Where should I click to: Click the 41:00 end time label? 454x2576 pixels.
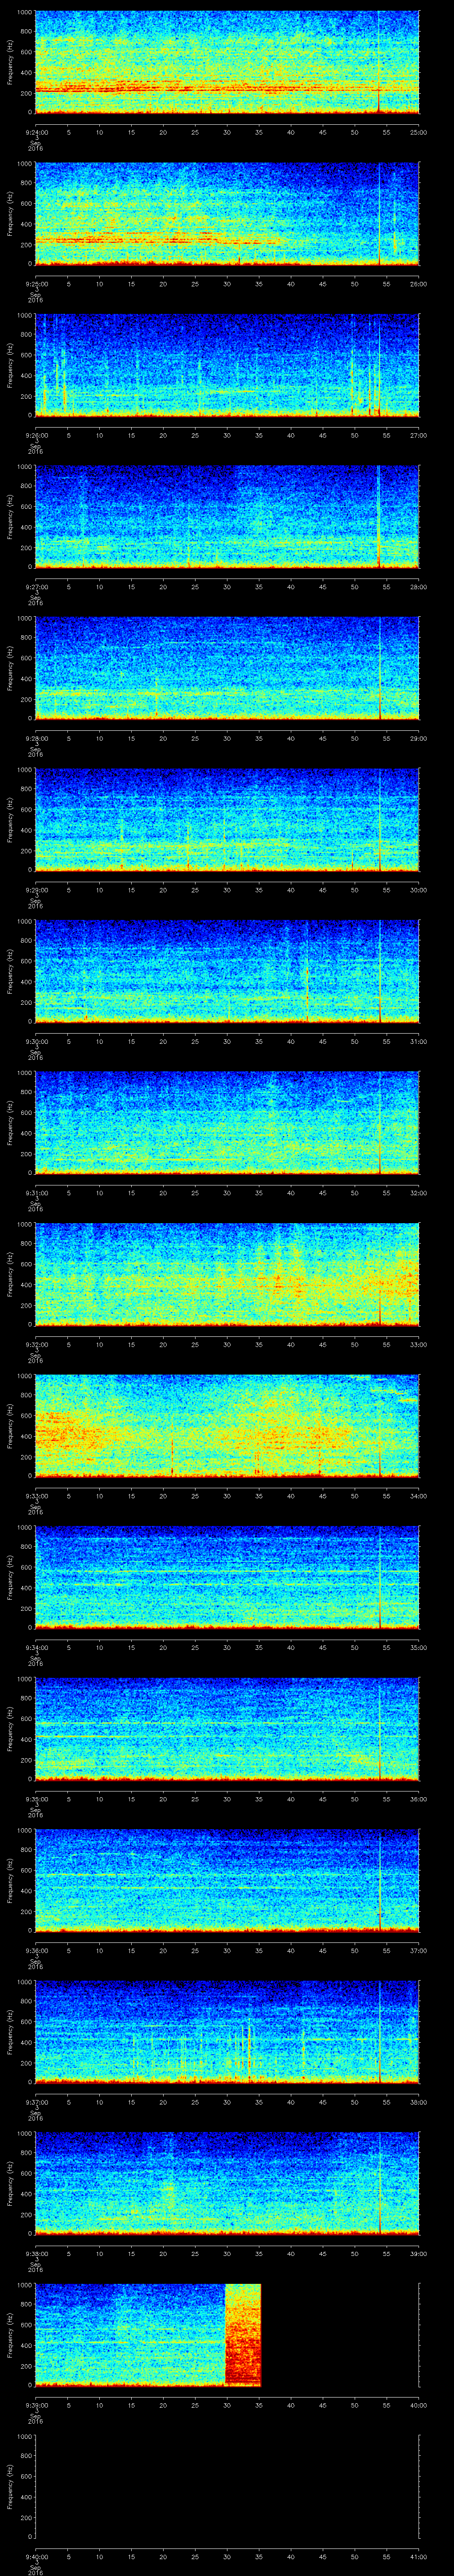[419, 2558]
